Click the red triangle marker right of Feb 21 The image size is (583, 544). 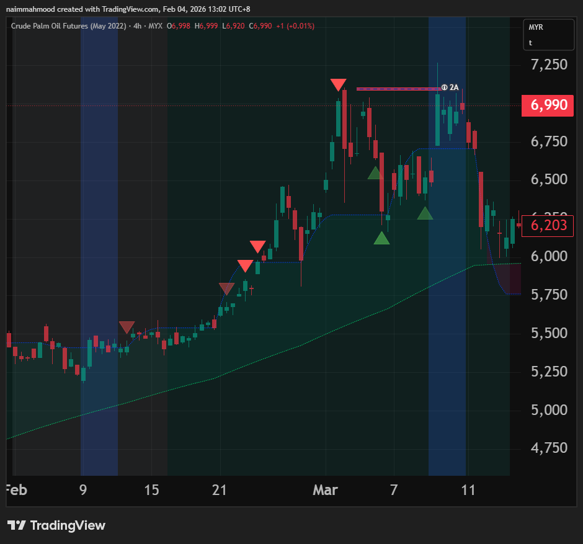tap(246, 266)
